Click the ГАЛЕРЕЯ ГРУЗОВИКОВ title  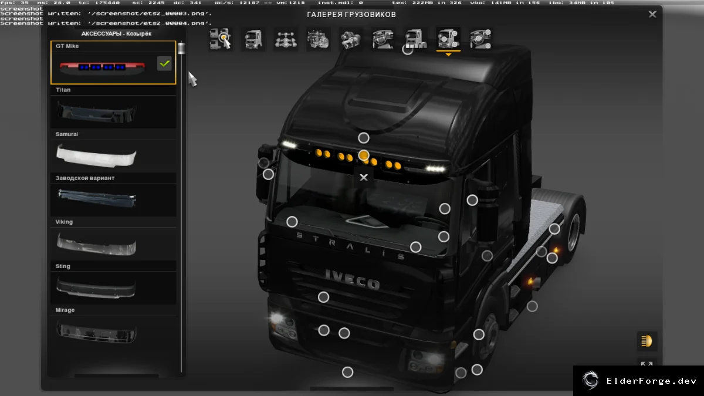(x=351, y=14)
